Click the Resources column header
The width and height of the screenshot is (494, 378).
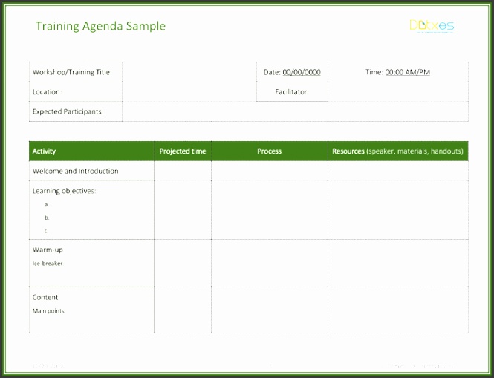(397, 151)
